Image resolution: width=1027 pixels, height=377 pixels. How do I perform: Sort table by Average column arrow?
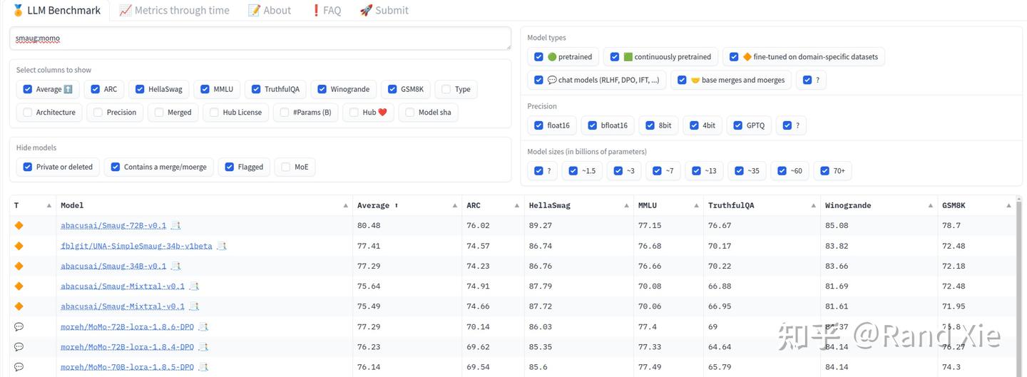pyautogui.click(x=454, y=205)
